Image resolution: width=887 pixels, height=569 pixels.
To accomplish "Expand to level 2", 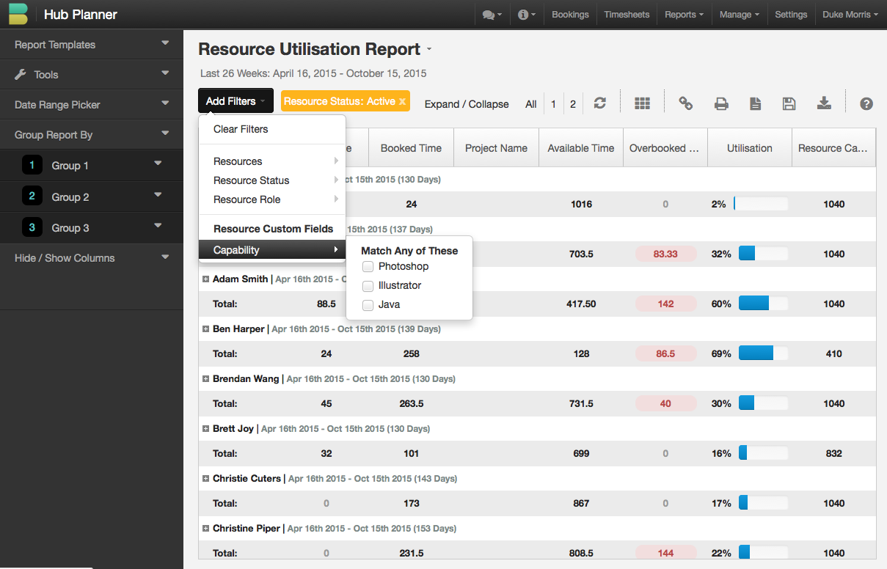I will point(573,104).
